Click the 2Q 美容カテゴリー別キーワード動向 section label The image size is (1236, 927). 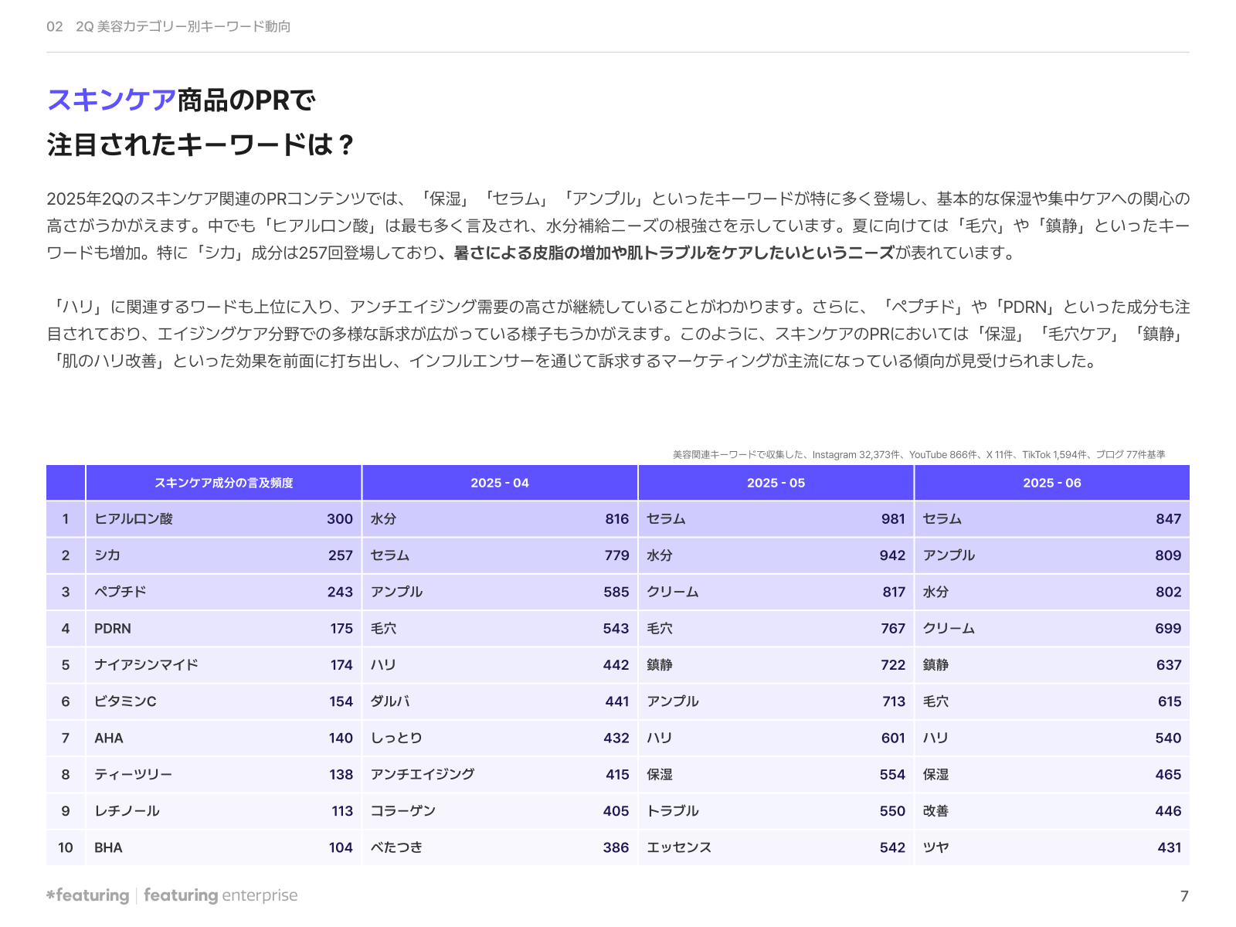click(183, 26)
